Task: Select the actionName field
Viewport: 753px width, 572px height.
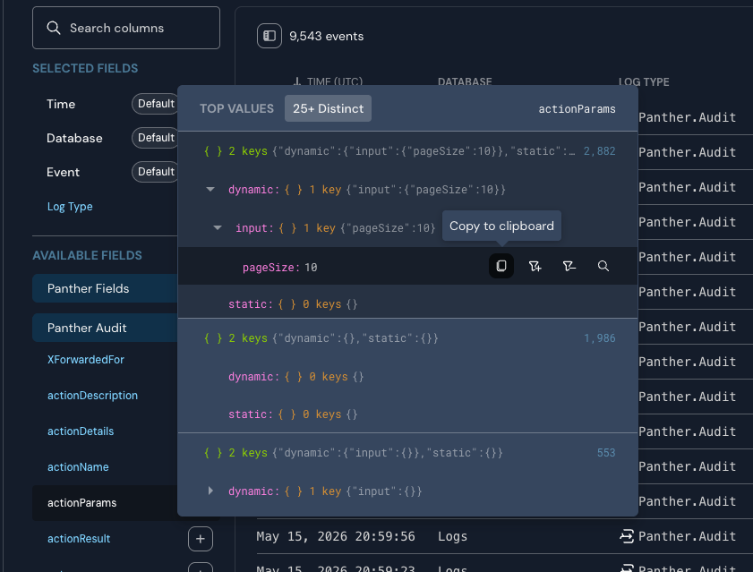Action: coord(78,467)
